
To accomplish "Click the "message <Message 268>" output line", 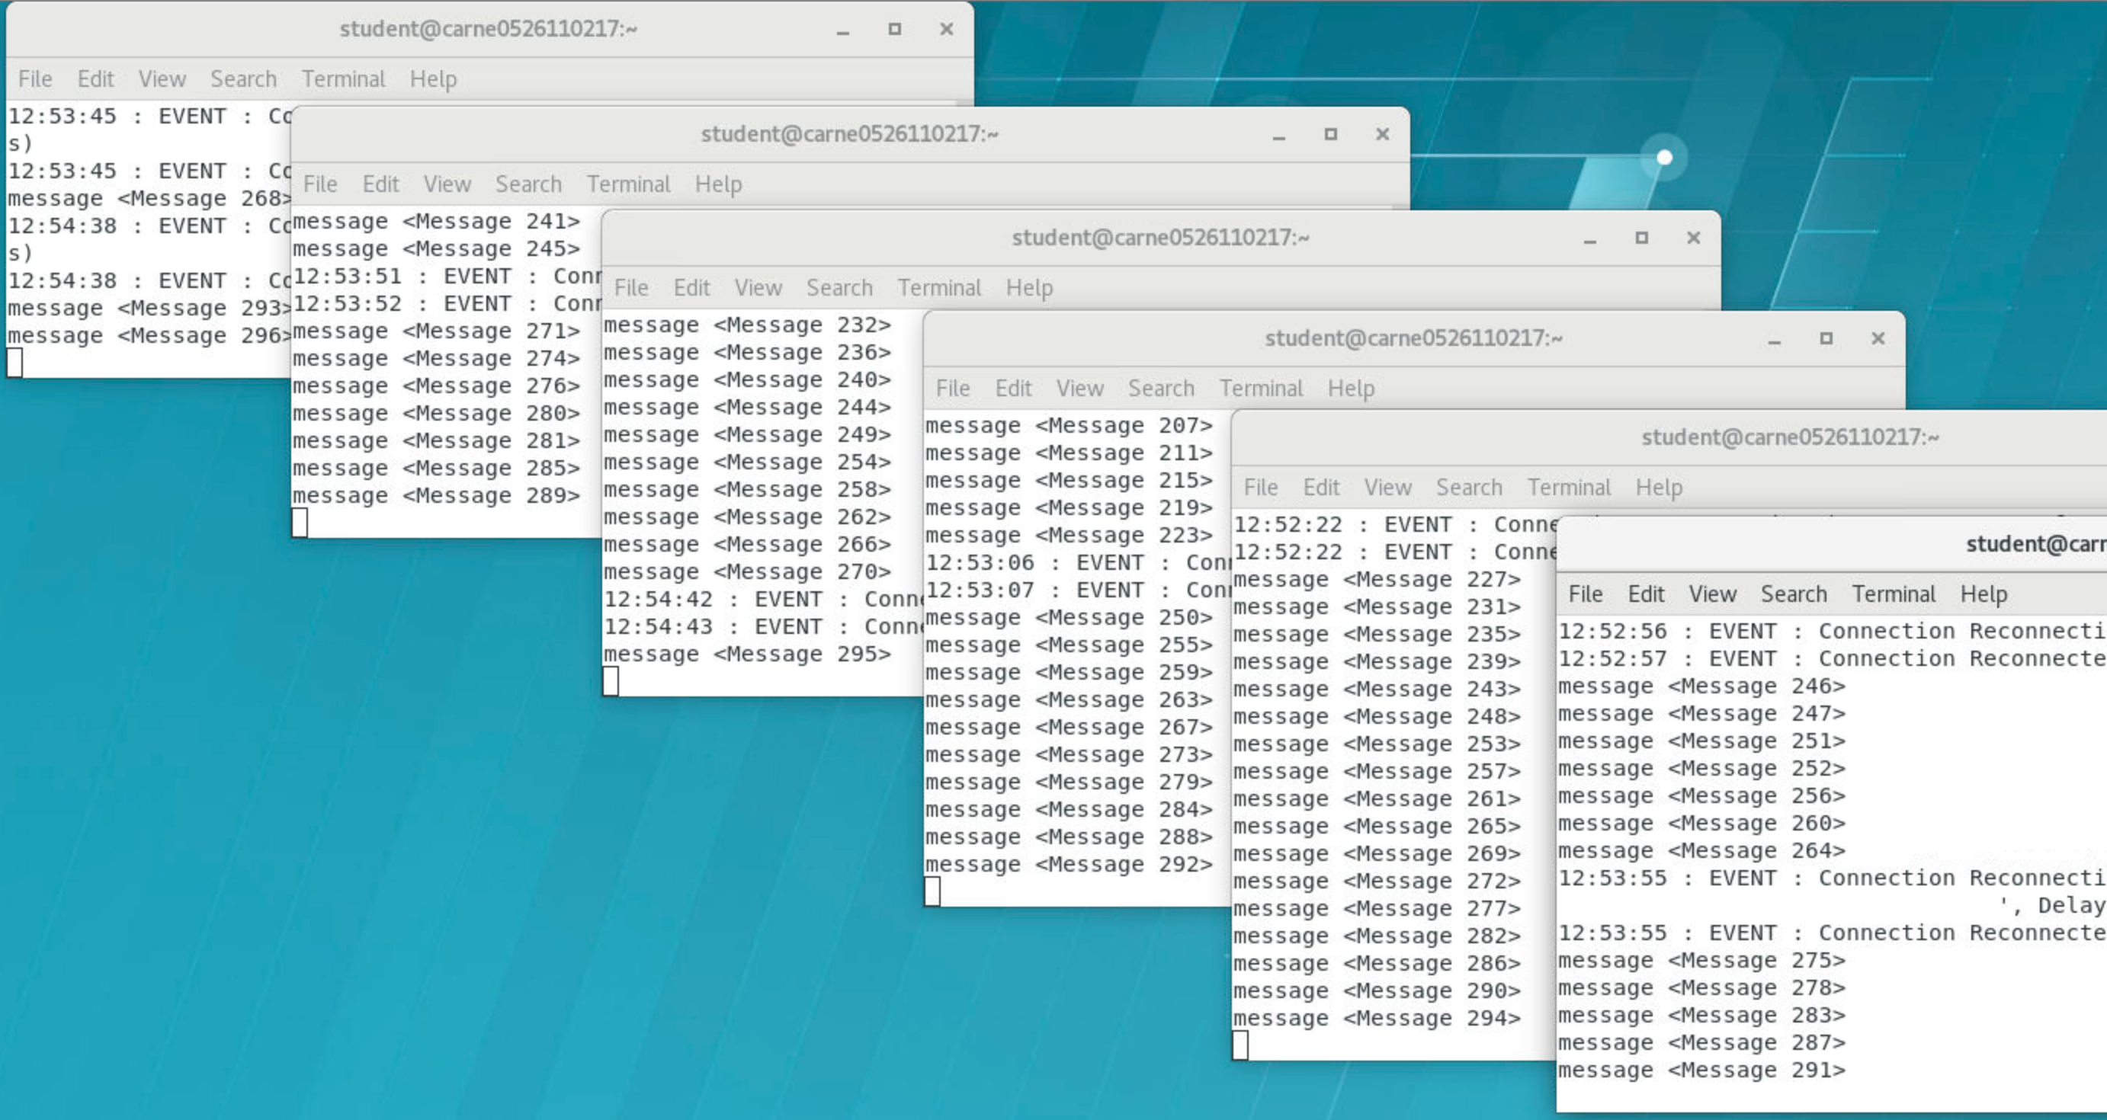I will click(x=149, y=199).
